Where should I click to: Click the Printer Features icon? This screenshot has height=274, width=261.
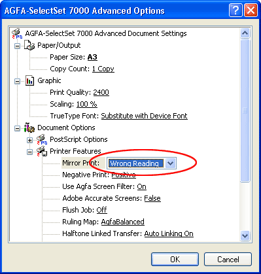coord(42,151)
